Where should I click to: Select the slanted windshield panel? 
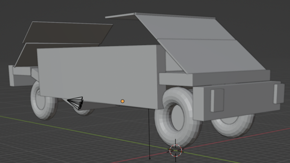coord(201,43)
